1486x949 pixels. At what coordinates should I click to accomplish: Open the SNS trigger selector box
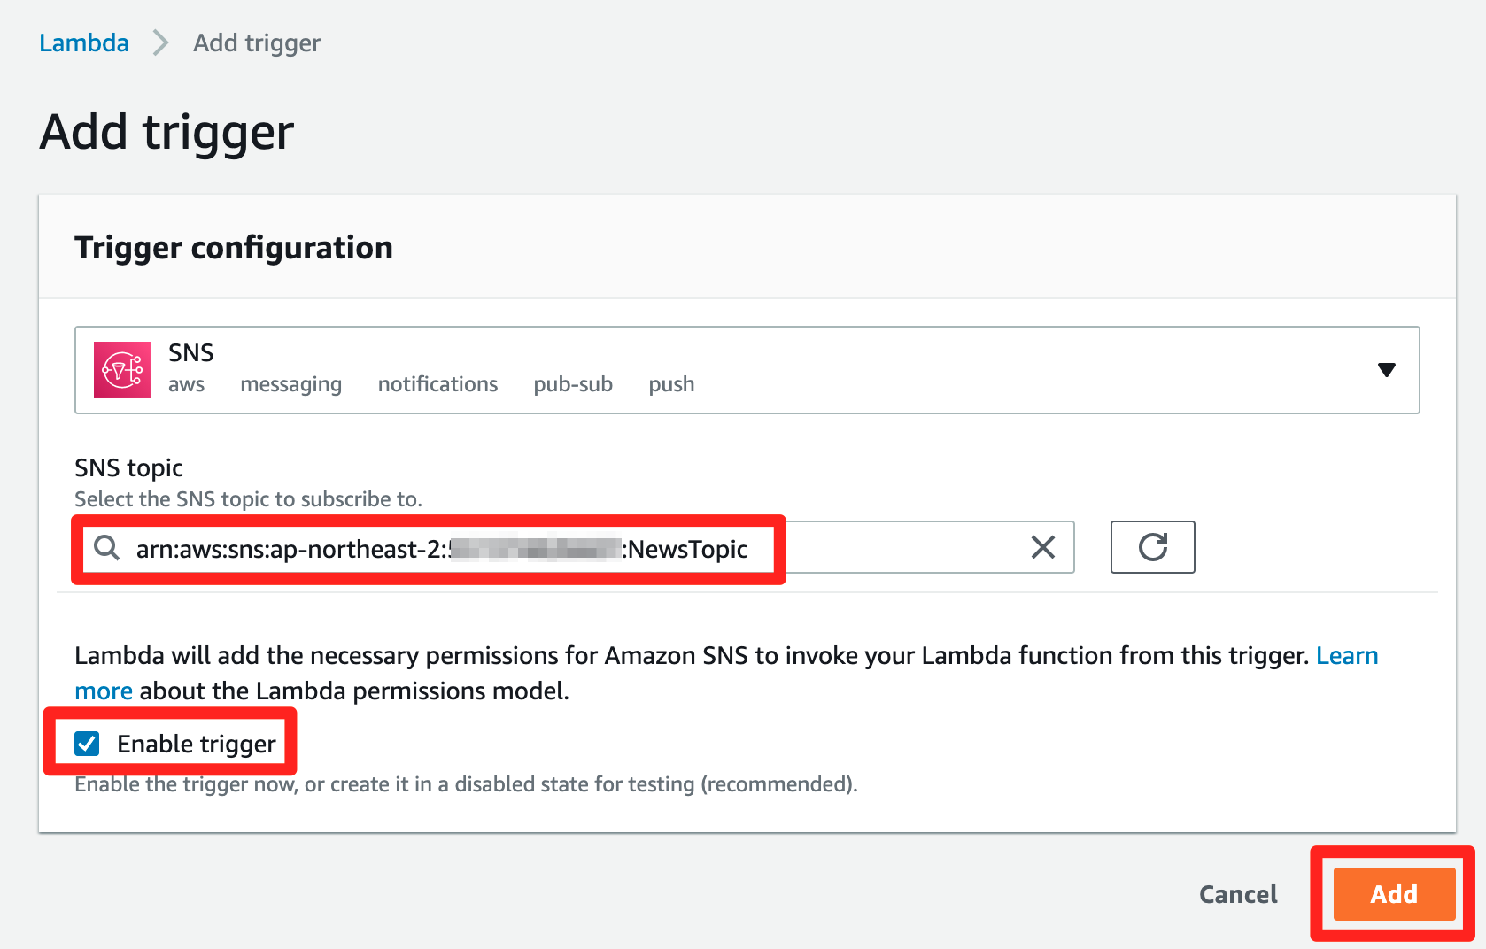tap(747, 370)
